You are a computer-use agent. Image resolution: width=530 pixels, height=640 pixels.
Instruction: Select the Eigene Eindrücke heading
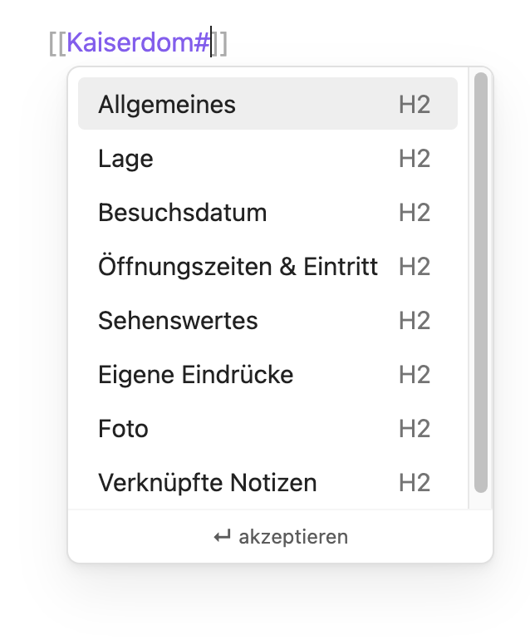(x=267, y=374)
